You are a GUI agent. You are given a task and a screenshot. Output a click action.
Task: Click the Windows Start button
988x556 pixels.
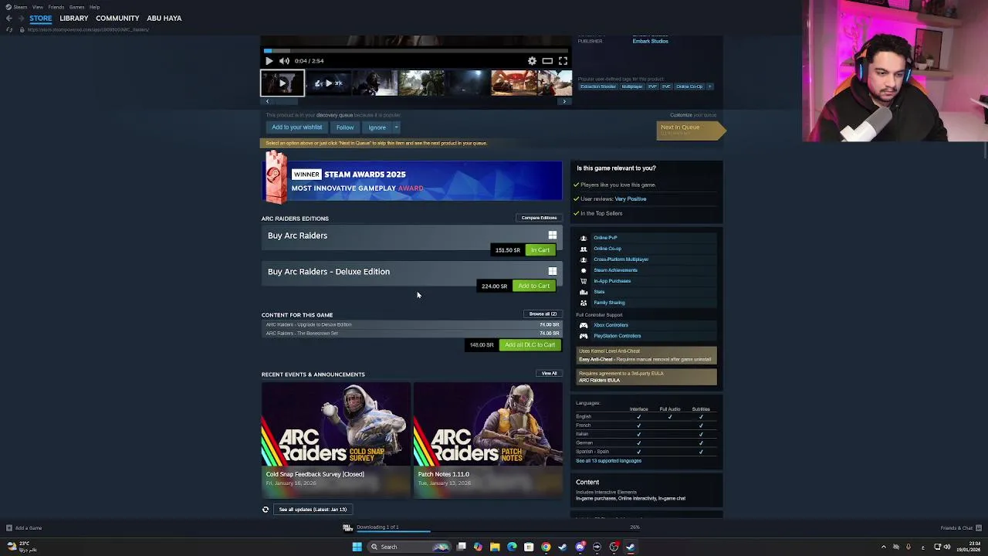pyautogui.click(x=357, y=547)
